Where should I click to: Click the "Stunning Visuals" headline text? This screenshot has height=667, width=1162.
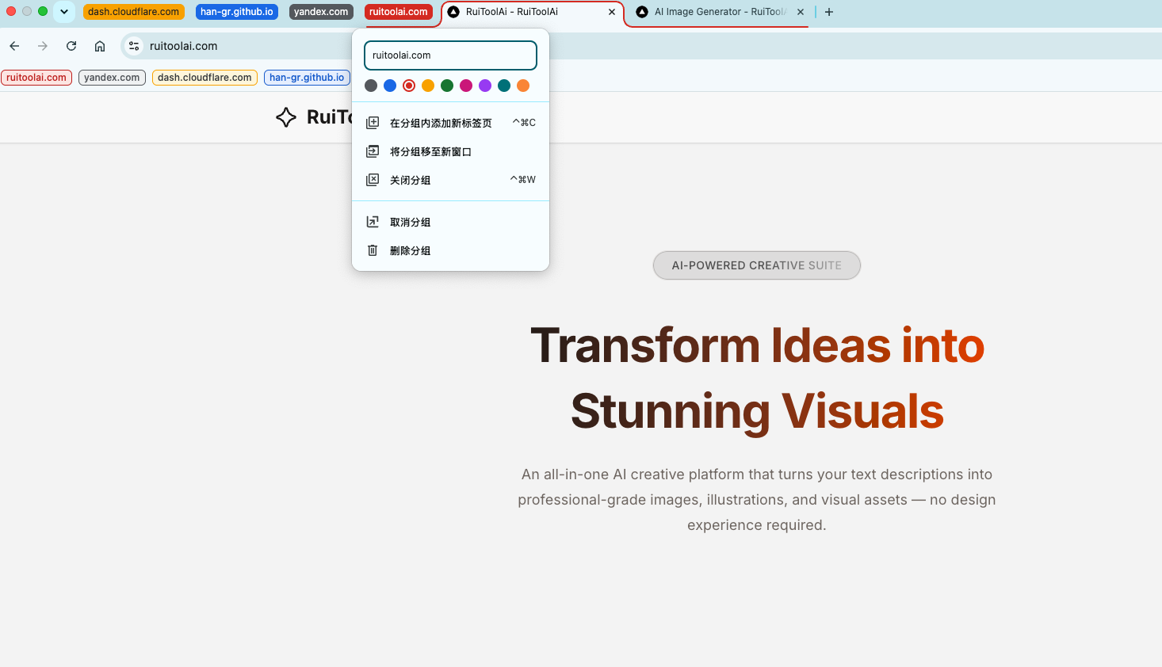coord(757,411)
